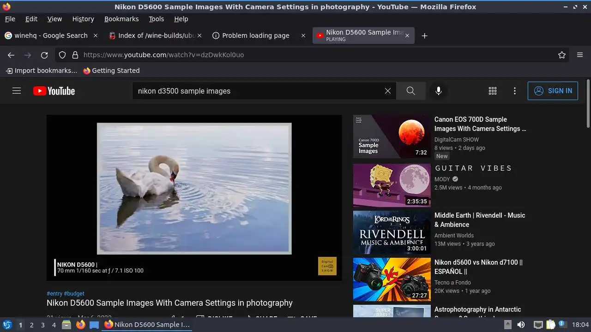Close the playing Nikon D5600 tab
Screen dimensions: 591x332
click(x=407, y=36)
